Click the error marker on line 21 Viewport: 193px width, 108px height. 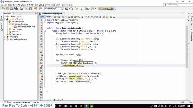pos(42,66)
